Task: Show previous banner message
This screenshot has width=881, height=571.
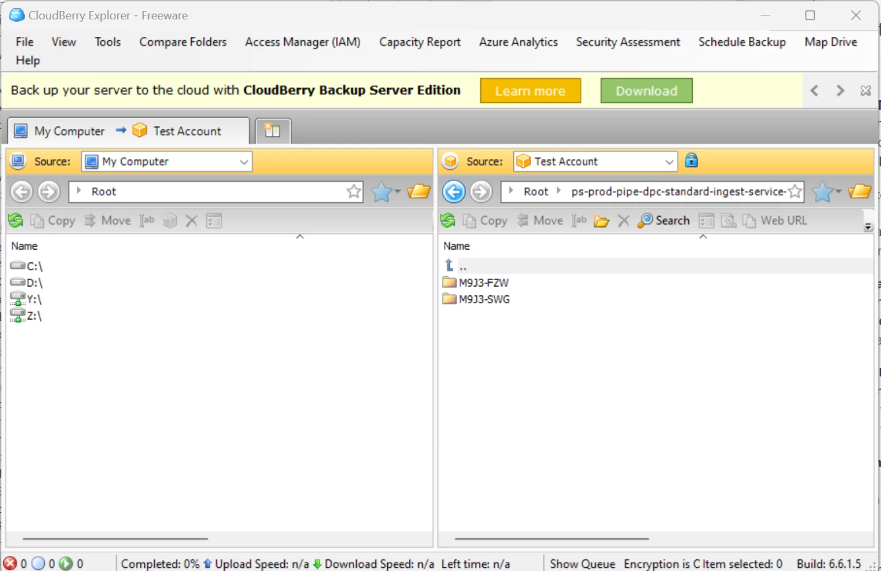Action: tap(814, 91)
